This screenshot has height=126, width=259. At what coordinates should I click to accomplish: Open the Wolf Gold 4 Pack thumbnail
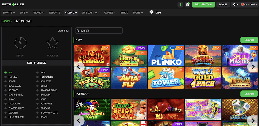[x=203, y=78]
